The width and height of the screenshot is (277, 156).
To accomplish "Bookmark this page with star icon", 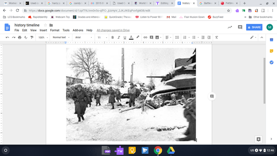I will pyautogui.click(x=229, y=10).
